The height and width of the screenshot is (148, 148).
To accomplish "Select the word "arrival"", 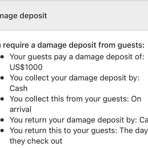I will [20, 110].
